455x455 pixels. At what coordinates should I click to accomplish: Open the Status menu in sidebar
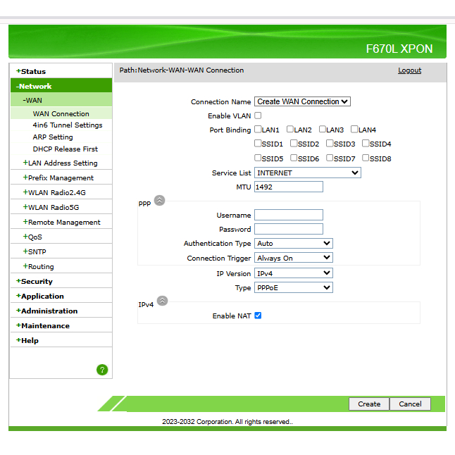(x=32, y=71)
